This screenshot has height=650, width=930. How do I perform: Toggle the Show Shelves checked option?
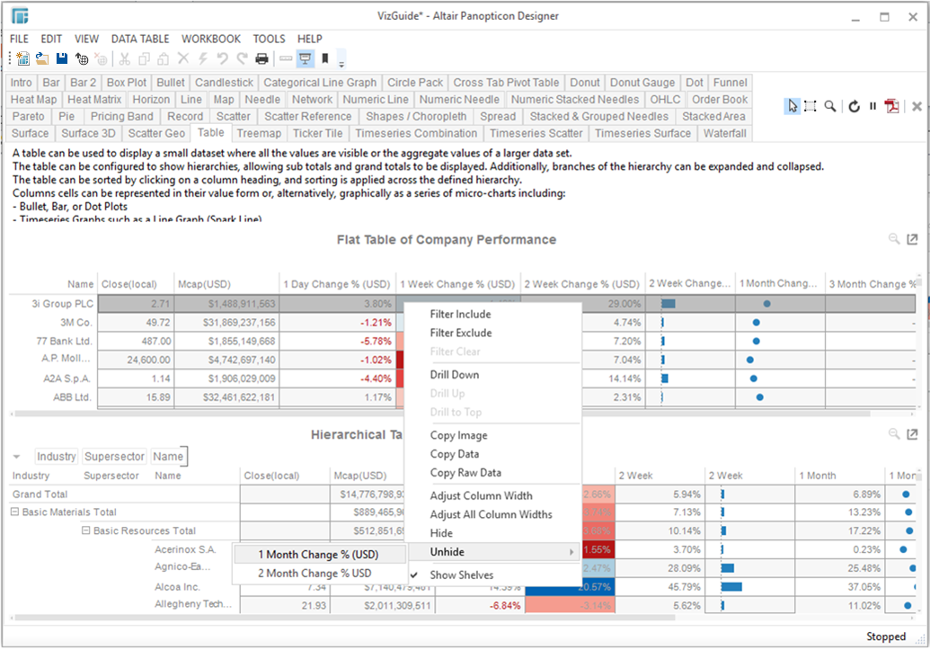(x=461, y=575)
